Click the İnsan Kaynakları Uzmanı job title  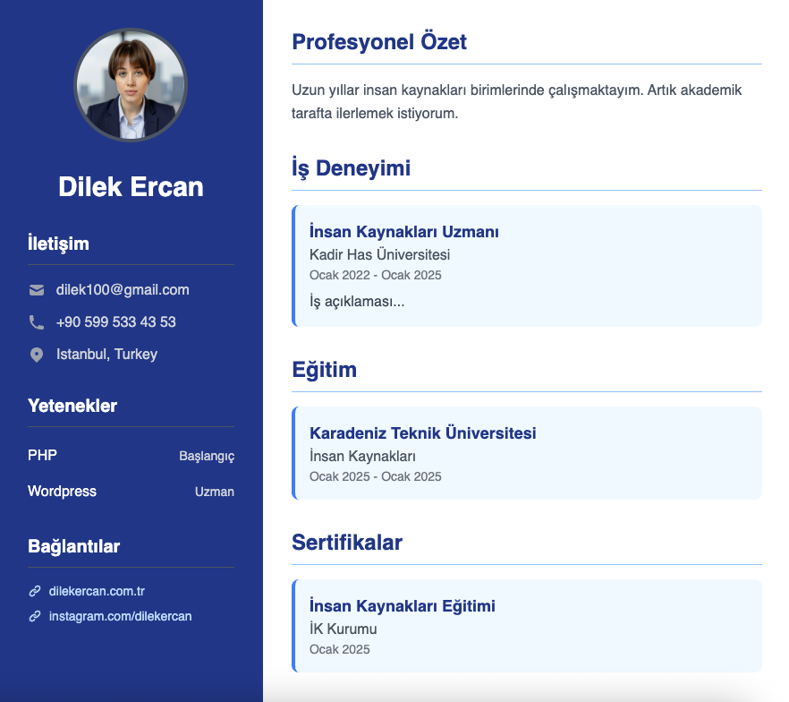(403, 232)
